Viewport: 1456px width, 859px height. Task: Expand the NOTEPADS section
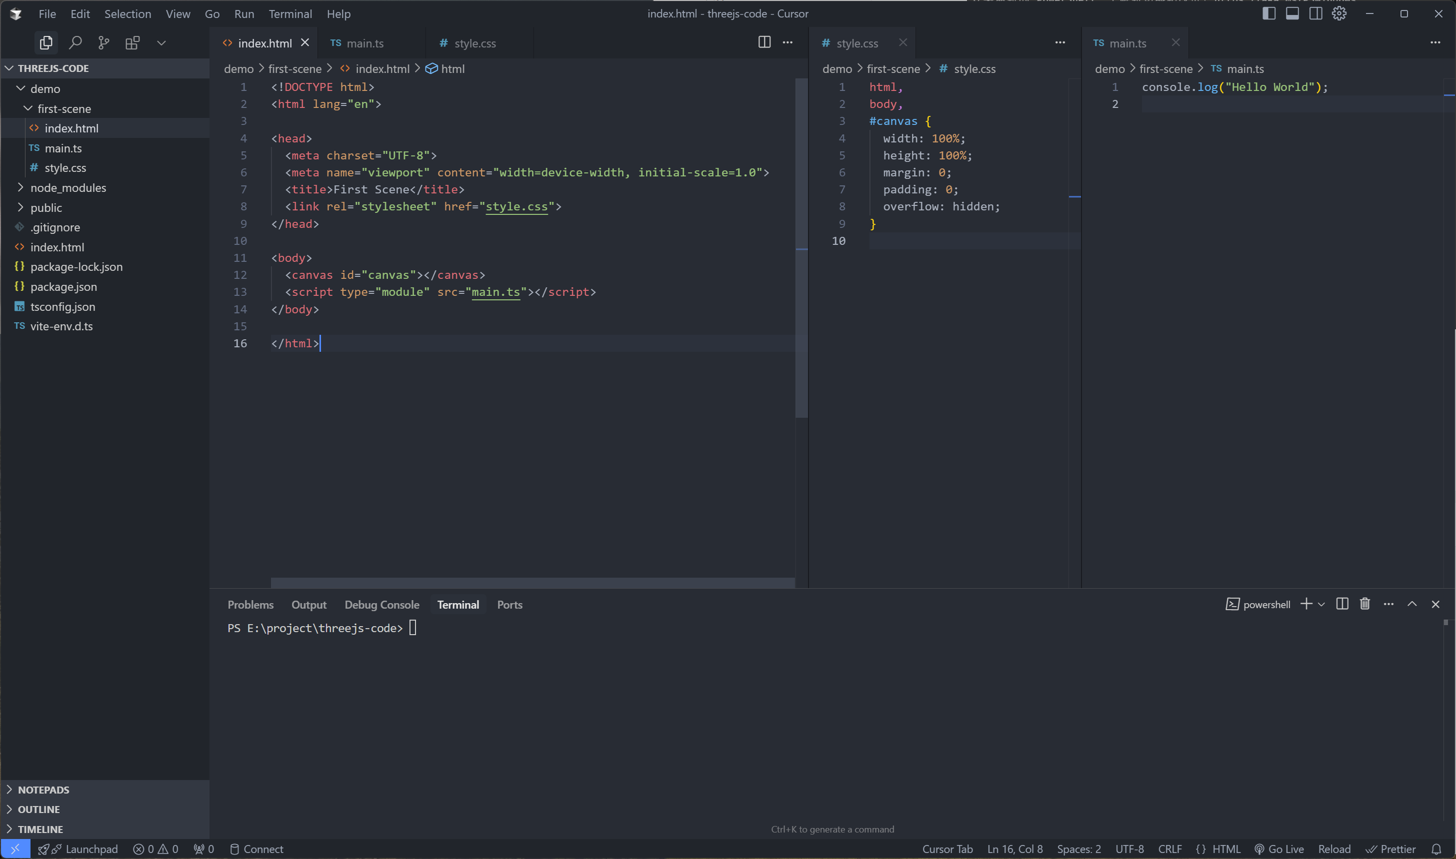[x=105, y=790]
